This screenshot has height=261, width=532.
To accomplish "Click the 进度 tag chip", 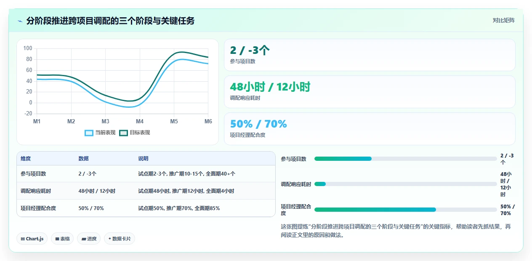I will [89, 239].
